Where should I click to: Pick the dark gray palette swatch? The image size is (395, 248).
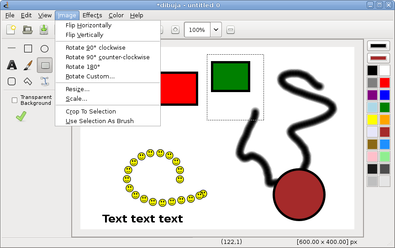click(384, 169)
